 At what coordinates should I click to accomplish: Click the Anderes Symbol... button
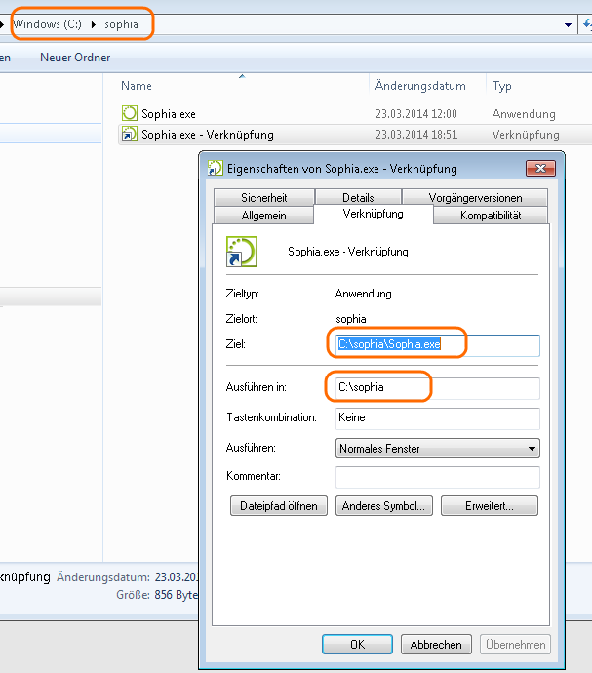(x=383, y=506)
